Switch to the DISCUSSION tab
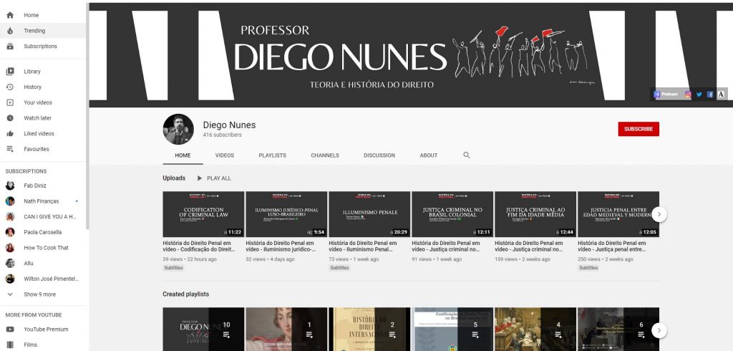 [x=379, y=155]
